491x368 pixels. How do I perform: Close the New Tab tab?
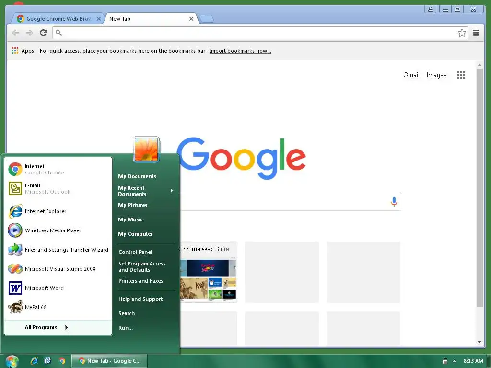coord(191,19)
